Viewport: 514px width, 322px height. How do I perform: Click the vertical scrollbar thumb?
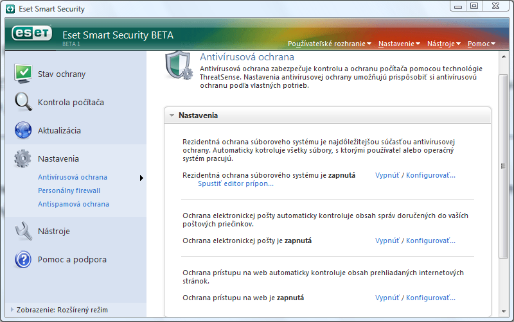tap(504, 166)
